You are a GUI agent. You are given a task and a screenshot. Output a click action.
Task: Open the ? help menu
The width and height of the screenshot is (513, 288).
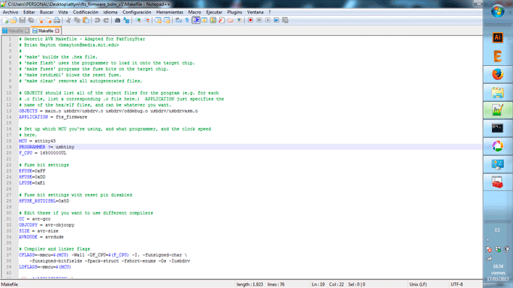[270, 12]
